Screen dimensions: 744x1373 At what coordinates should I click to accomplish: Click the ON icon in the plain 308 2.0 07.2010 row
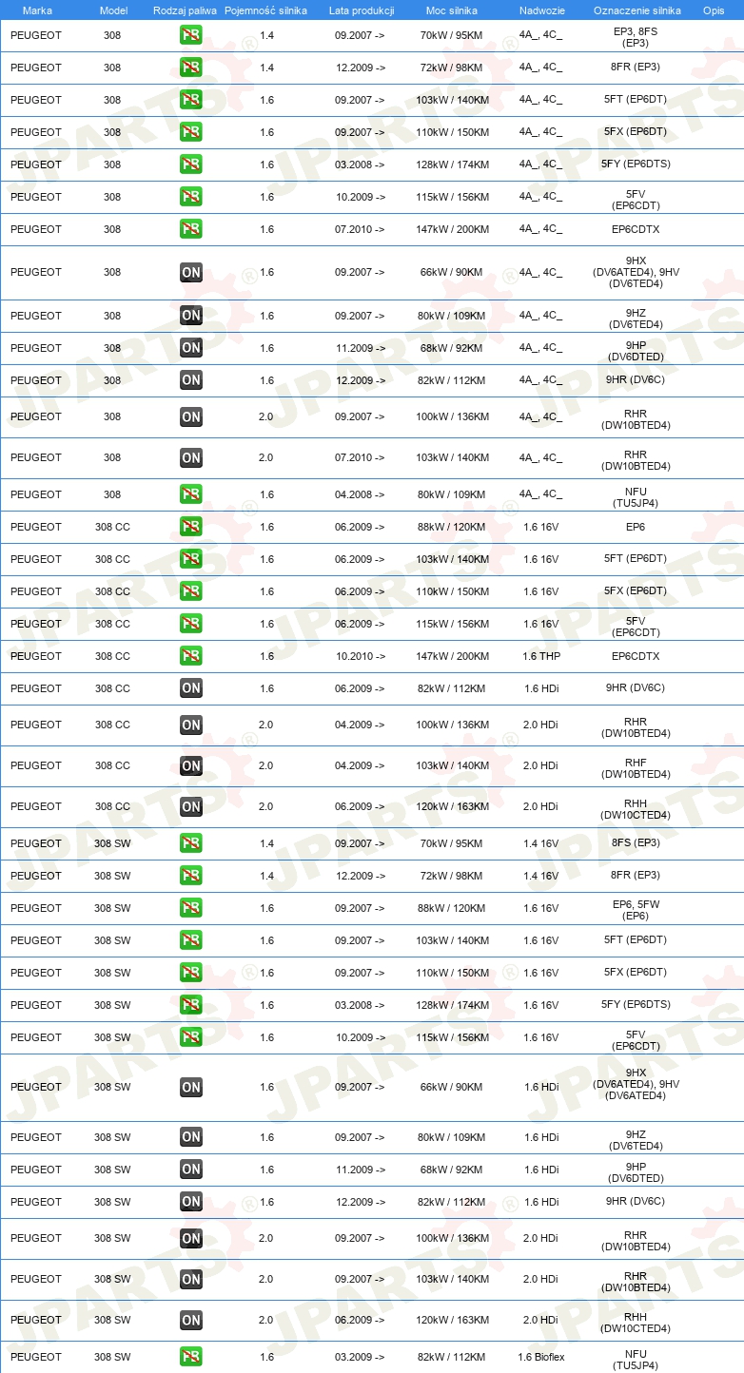point(191,458)
